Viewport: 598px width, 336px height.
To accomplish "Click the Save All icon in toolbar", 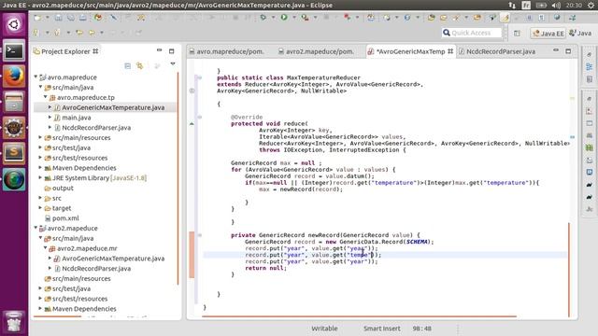I will tap(71, 18).
